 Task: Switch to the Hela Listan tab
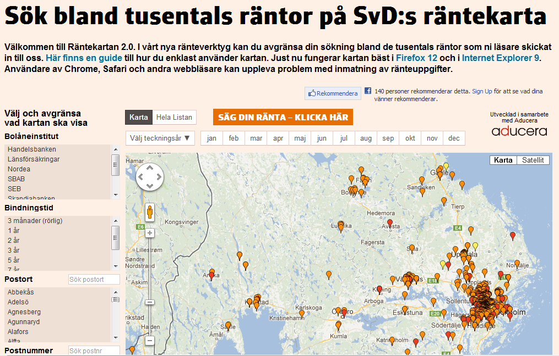point(174,118)
